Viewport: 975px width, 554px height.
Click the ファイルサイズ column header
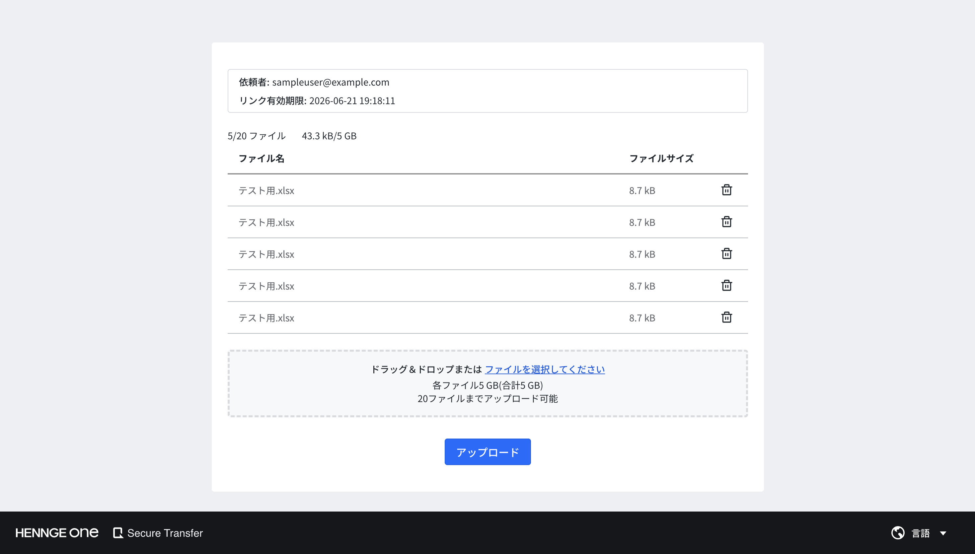click(661, 158)
